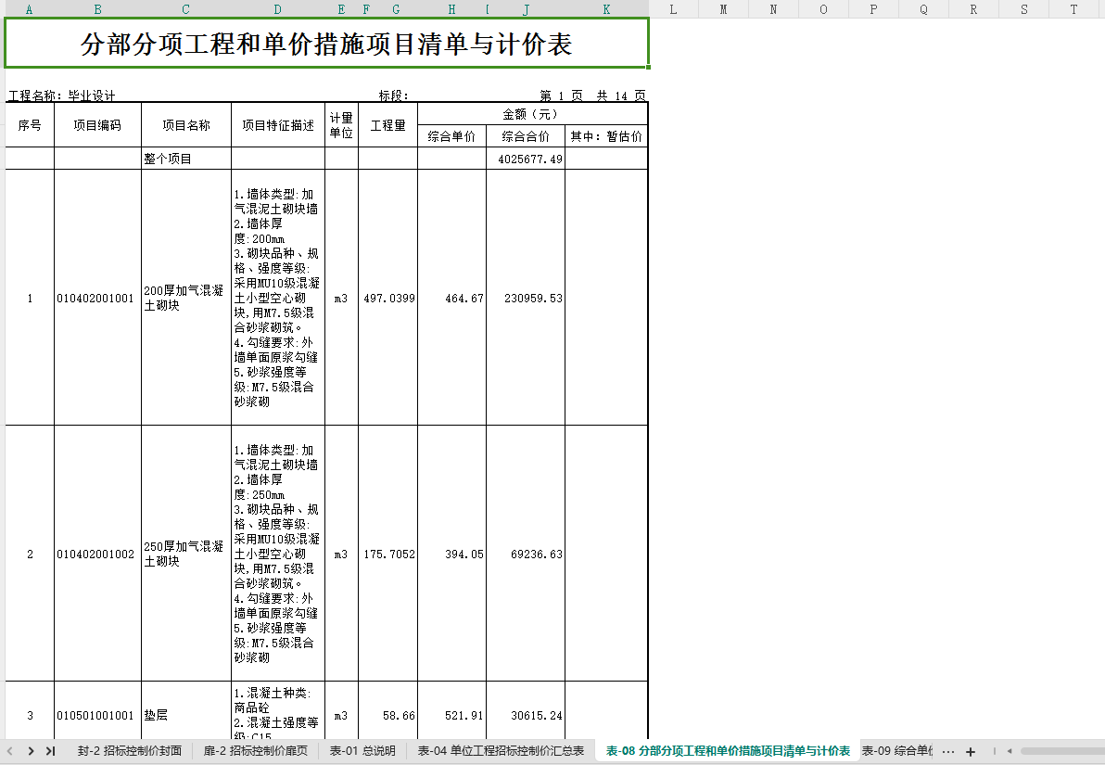Show more sheets via the ellipsis button
This screenshot has width=1105, height=765.
pyautogui.click(x=947, y=752)
